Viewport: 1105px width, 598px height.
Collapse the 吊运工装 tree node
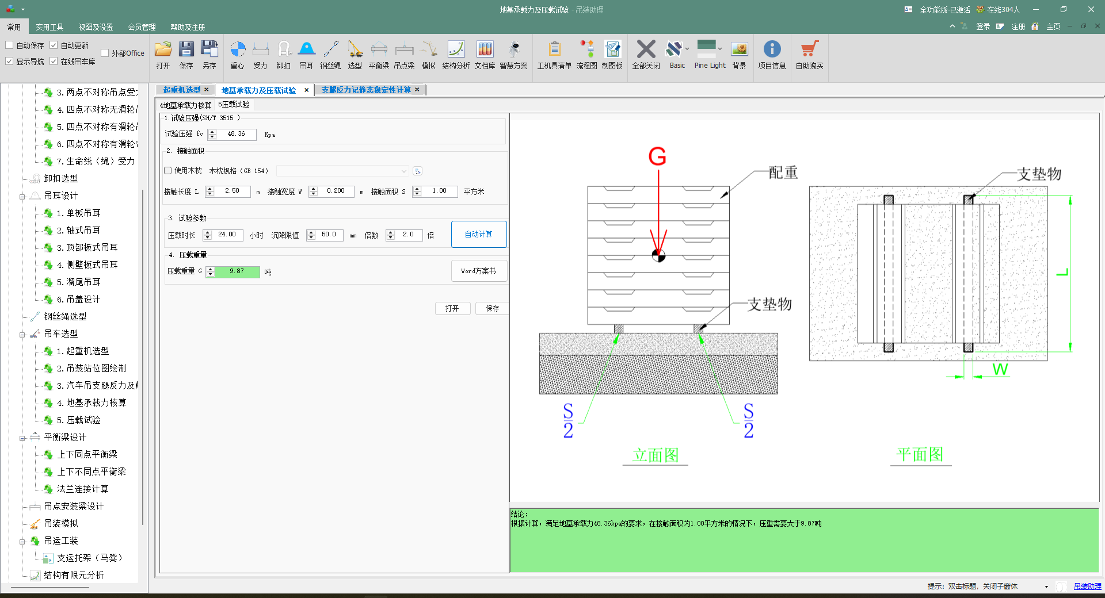point(22,542)
